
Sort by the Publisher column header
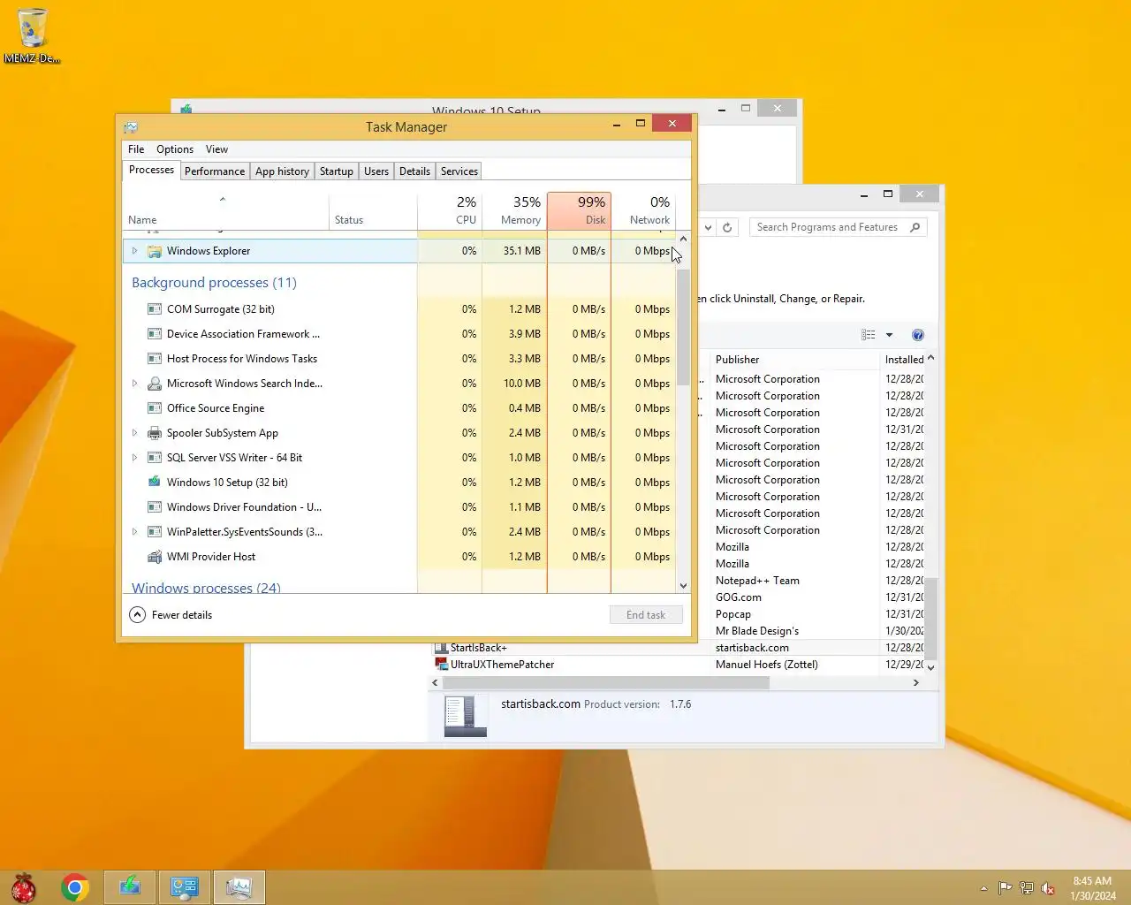793,360
